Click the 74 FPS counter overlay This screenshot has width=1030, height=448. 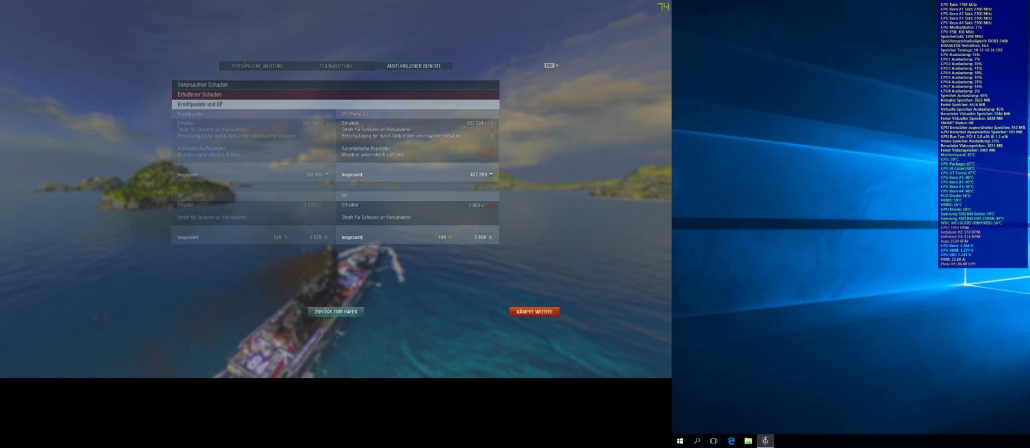(663, 6)
